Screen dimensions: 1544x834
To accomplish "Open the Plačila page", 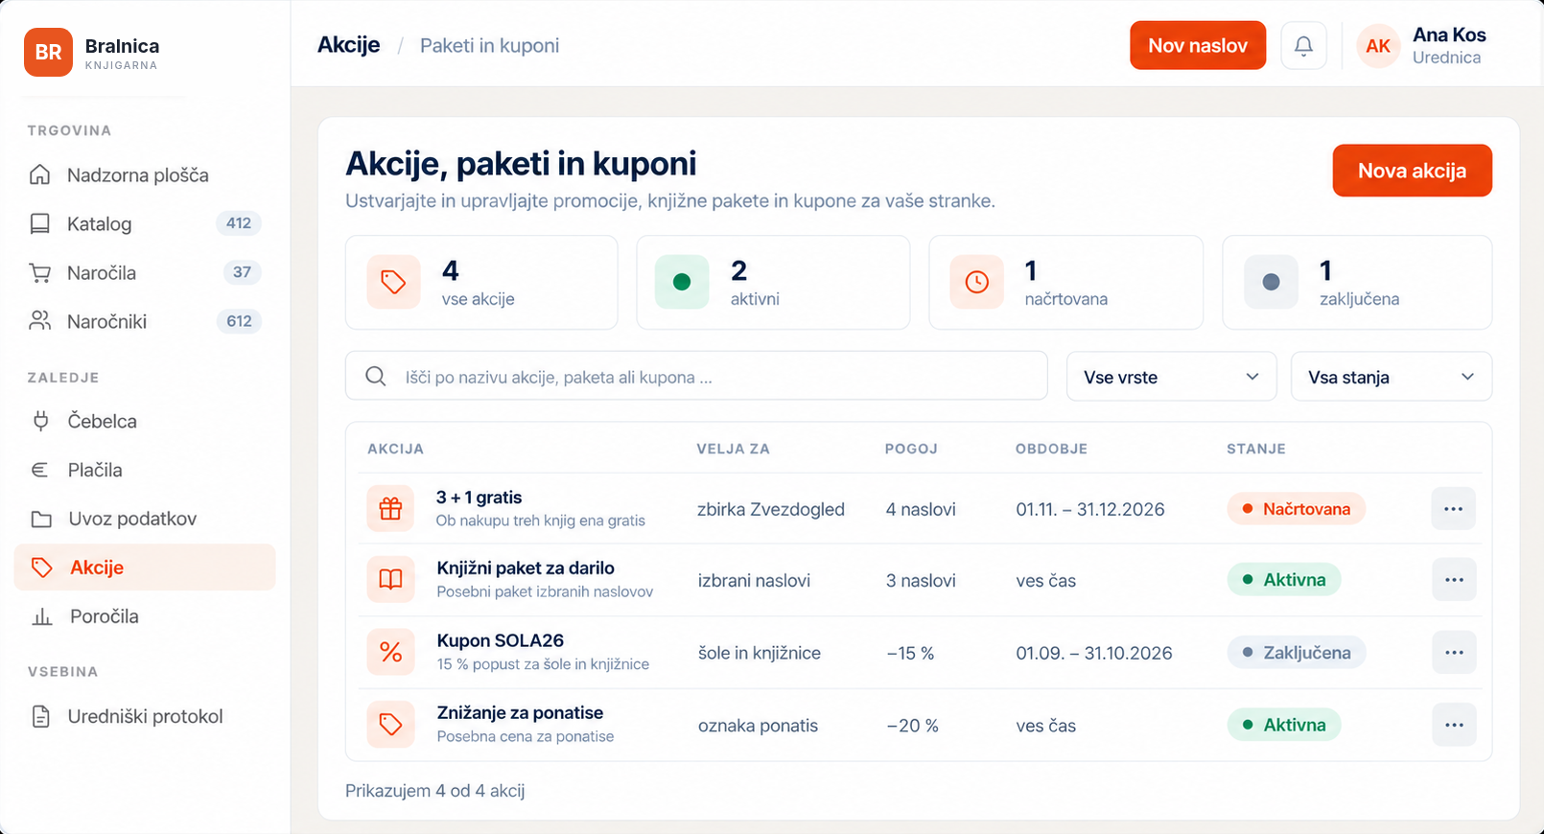I will [145, 471].
